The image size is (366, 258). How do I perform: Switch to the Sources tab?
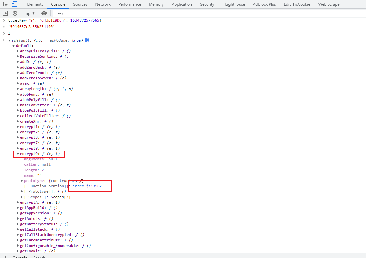(x=80, y=4)
